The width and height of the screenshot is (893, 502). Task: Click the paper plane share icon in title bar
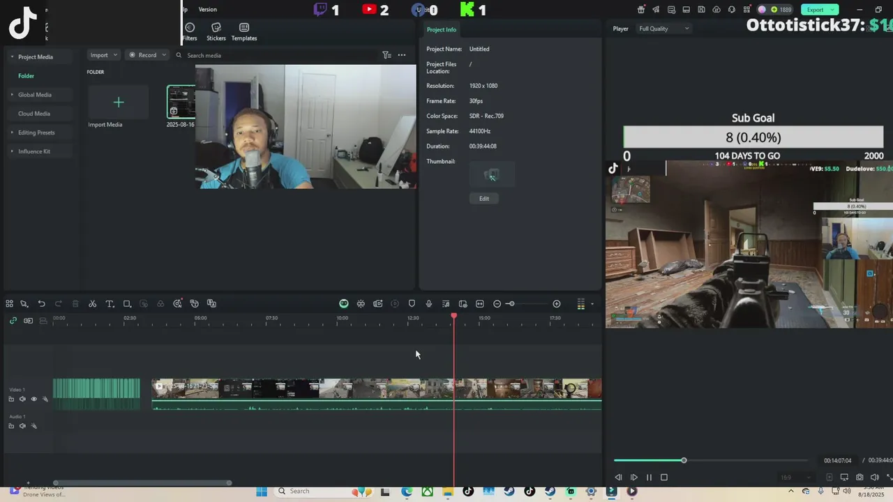(656, 10)
